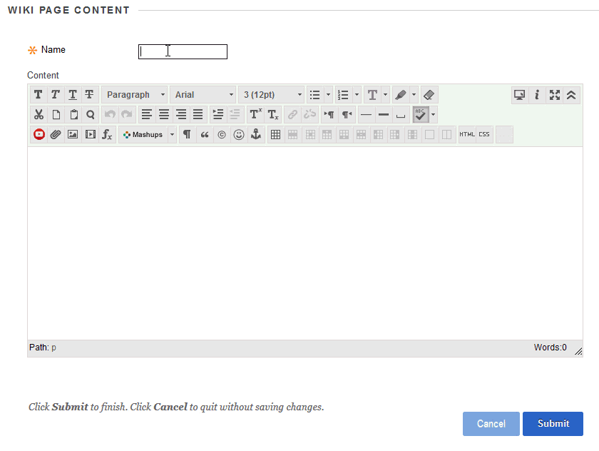Viewport: 599px width, 451px height.
Task: Set right-to-left text direction
Action: pyautogui.click(x=347, y=114)
